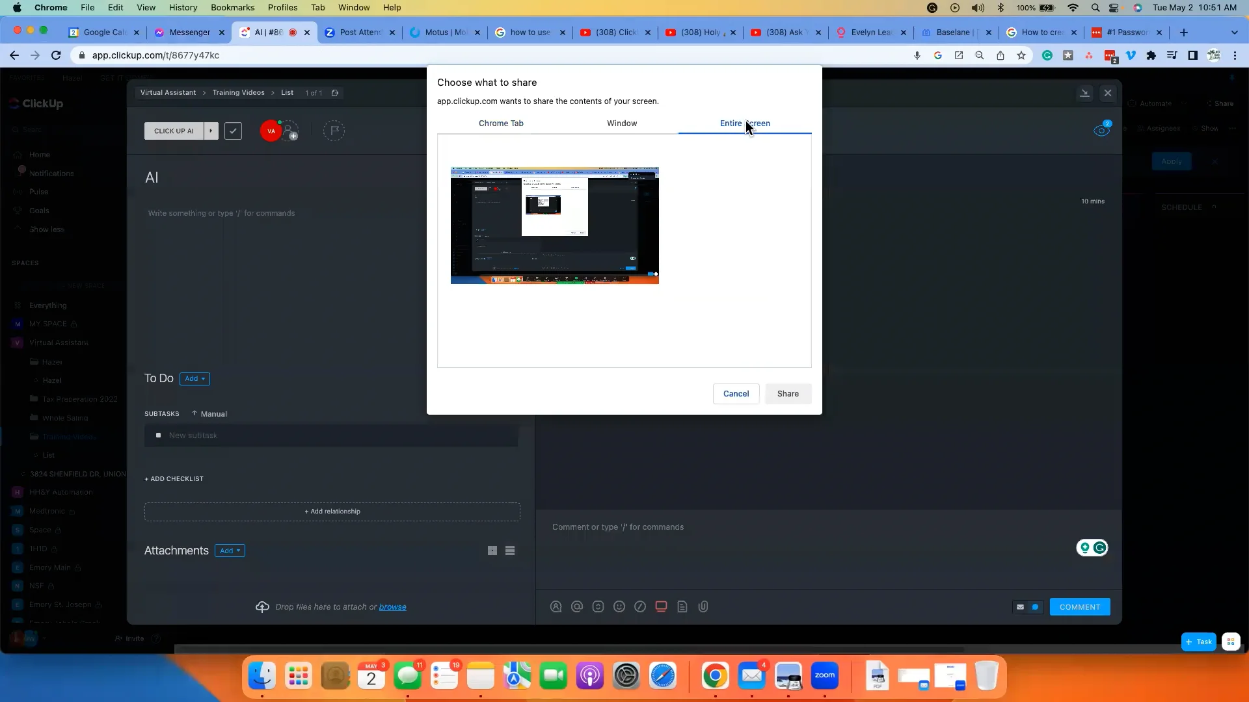Open Training Videos breadcrumb
Screen dimensions: 1249x702
click(x=238, y=93)
